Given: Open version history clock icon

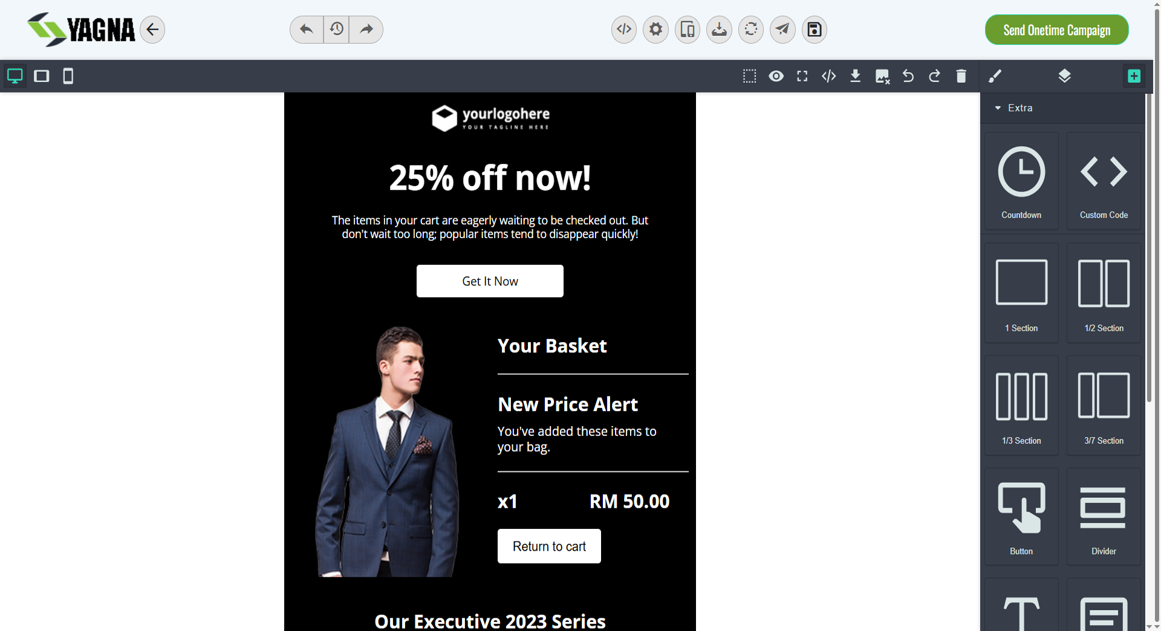Looking at the screenshot, I should coord(336,29).
